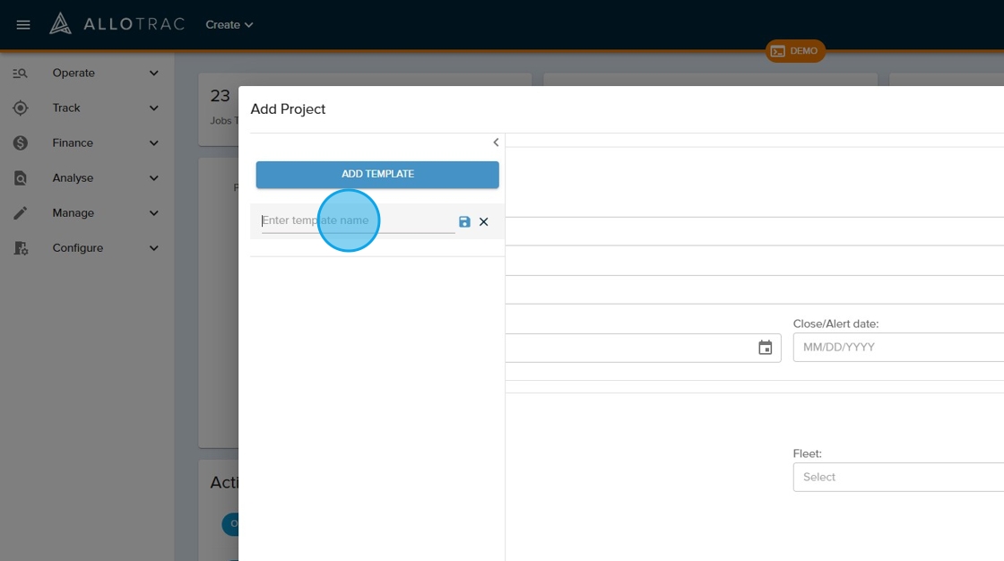Click the Configure settings icon
Screen dimensions: 1004x561
point(21,248)
